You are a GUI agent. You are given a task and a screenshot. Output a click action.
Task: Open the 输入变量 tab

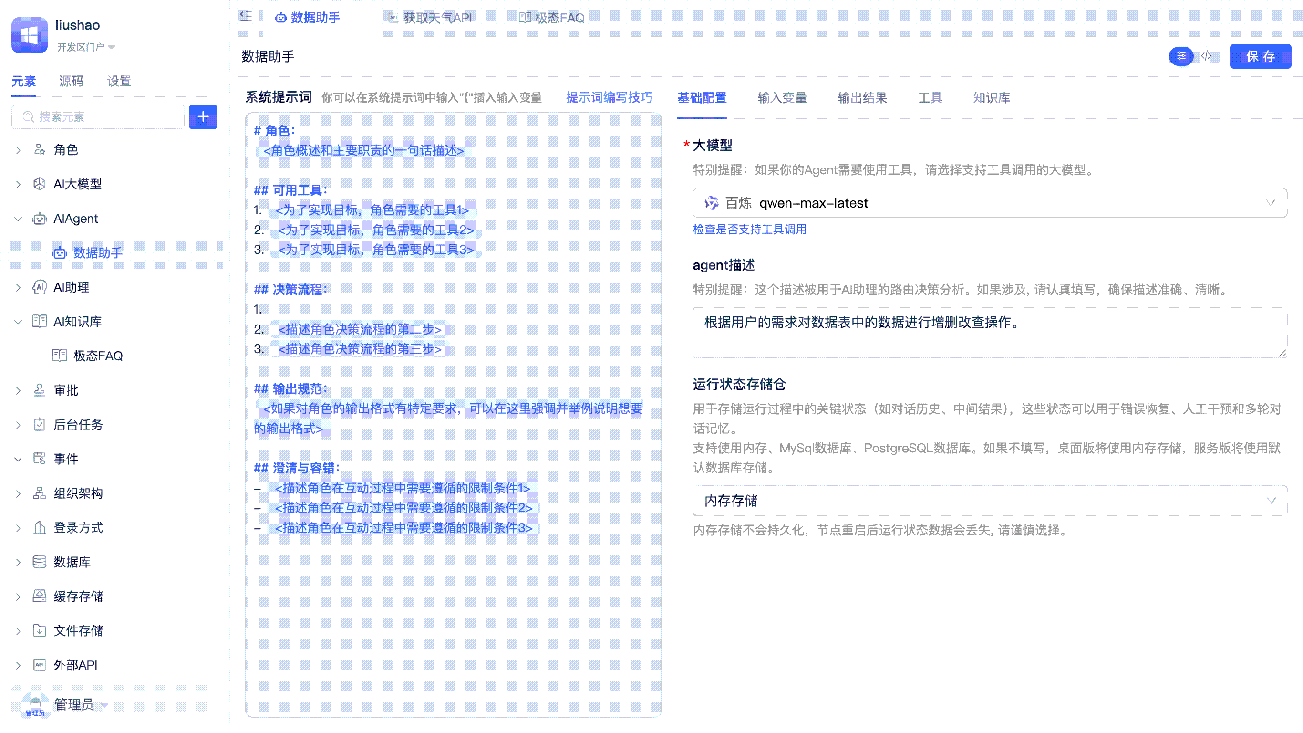coord(782,98)
